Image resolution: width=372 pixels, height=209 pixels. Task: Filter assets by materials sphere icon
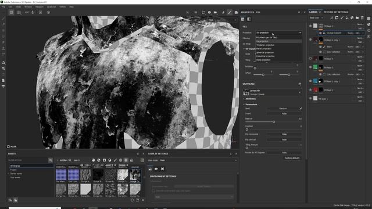pyautogui.click(x=93, y=160)
